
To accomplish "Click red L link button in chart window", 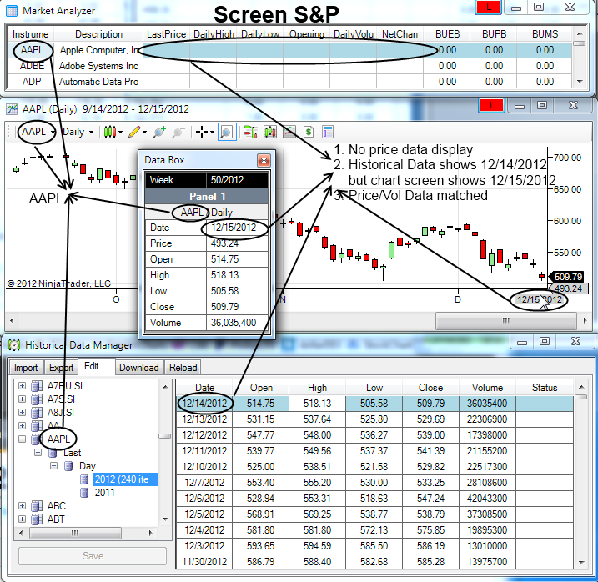I will pos(491,106).
